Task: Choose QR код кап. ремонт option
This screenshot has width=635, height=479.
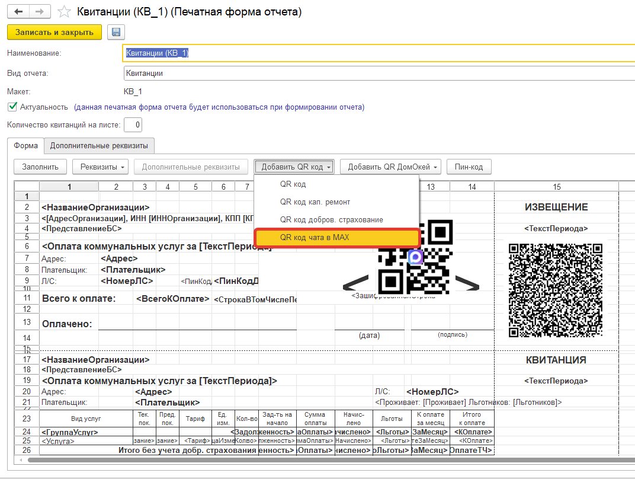Action: click(315, 202)
